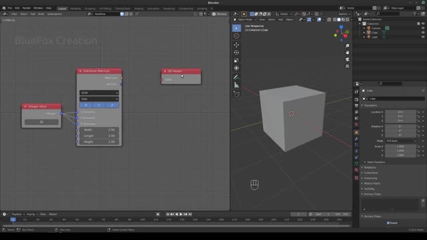Hide the Camera object via eye icon
This screenshot has width=427, height=240.
click(423, 28)
